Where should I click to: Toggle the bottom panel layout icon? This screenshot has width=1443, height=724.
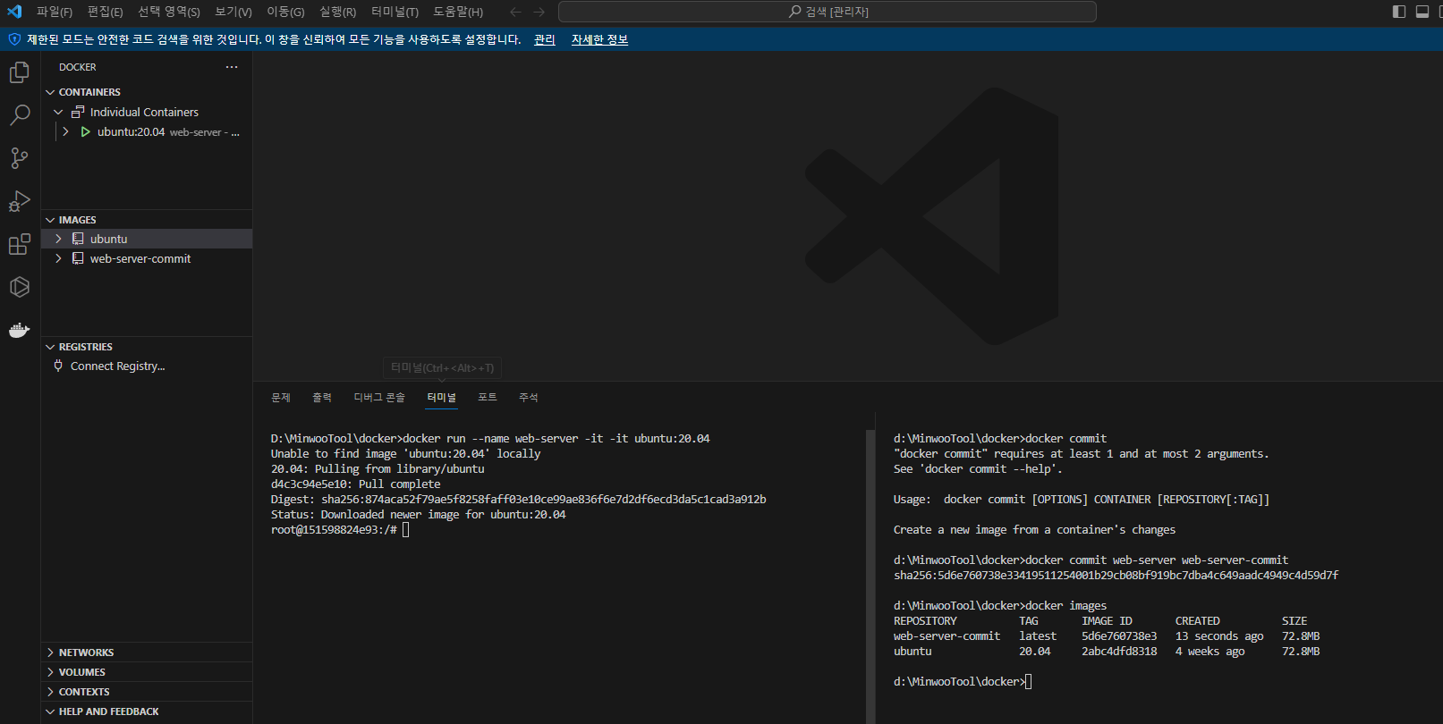tap(1422, 12)
